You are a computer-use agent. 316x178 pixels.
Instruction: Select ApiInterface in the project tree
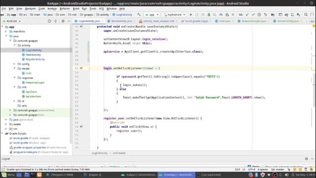[33, 96]
